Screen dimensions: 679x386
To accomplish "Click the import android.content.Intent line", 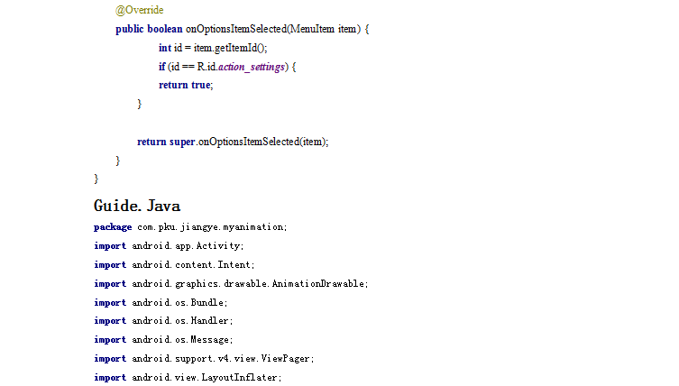I will (x=174, y=264).
